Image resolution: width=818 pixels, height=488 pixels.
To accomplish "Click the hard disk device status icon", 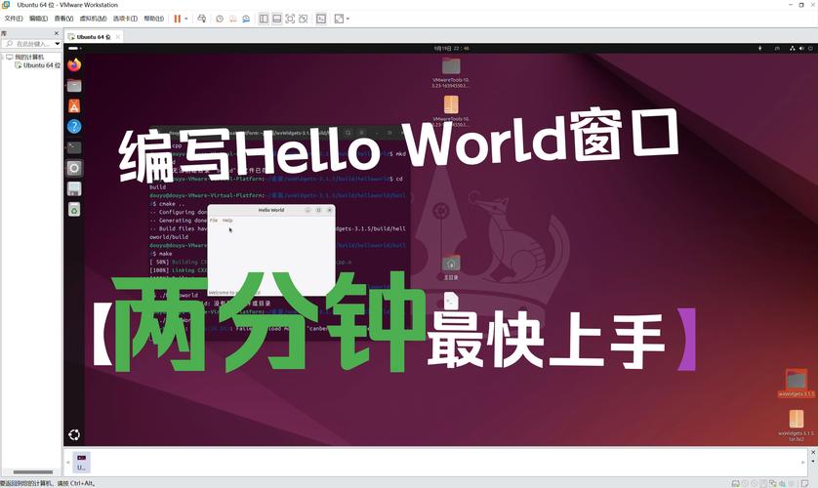I will (735, 483).
